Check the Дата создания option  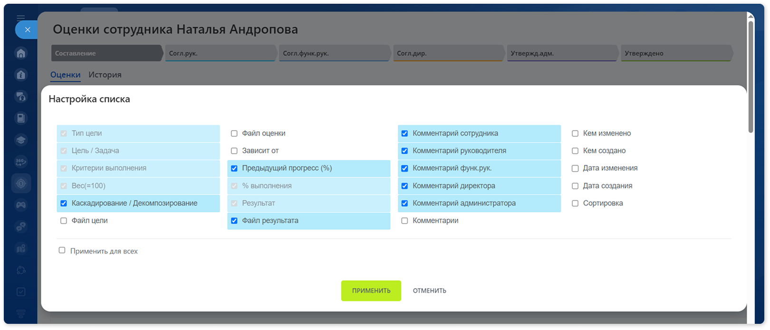(575, 186)
